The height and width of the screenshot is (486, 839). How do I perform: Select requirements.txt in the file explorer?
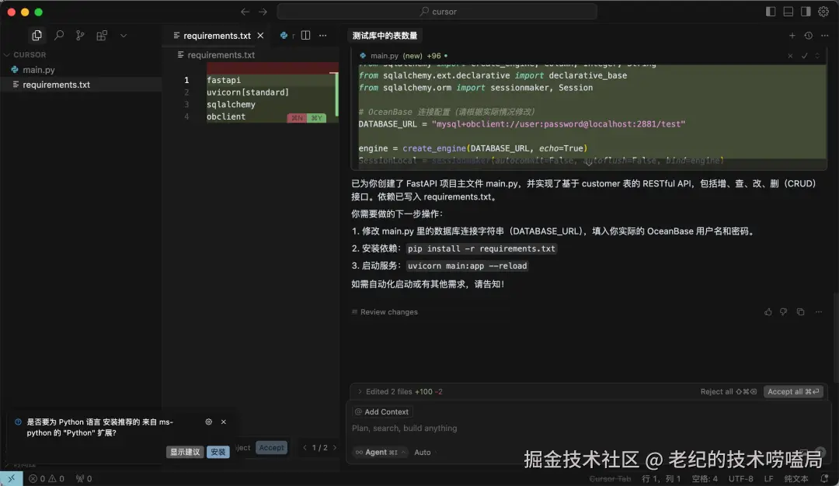point(56,85)
